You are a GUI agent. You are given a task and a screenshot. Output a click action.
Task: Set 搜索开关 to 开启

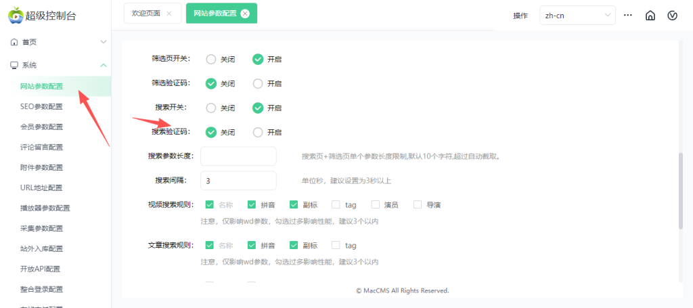pyautogui.click(x=258, y=108)
